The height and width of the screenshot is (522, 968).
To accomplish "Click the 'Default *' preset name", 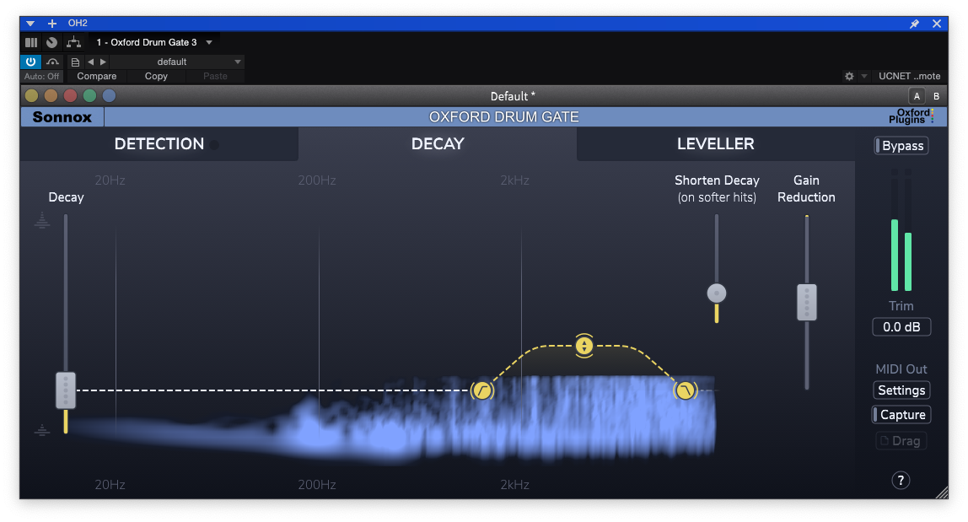I will 513,96.
